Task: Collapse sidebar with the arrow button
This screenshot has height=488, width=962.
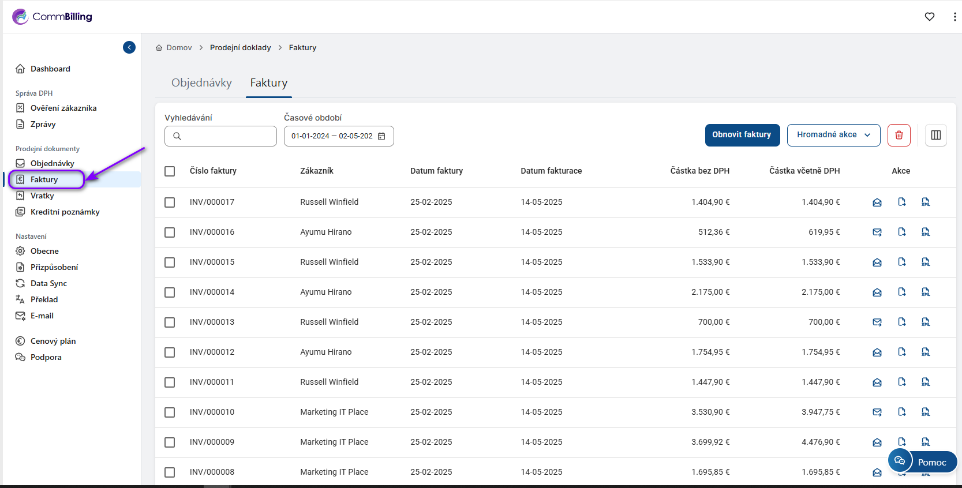Action: coord(129,47)
